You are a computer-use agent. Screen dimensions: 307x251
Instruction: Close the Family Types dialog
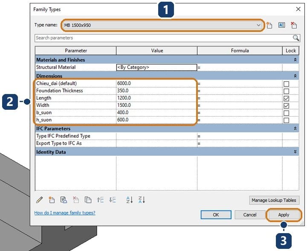pyautogui.click(x=298, y=9)
